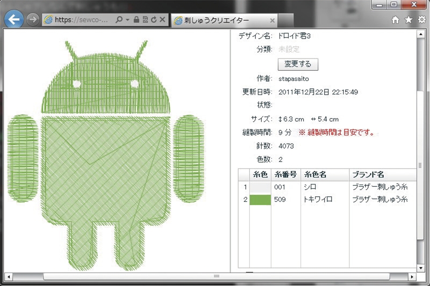
Task: Minimize the browser window
Action: 379,5
